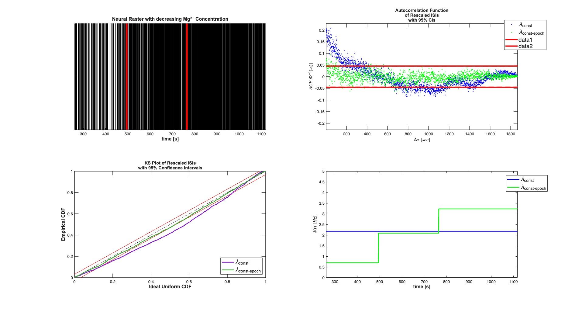Image resolution: width=572 pixels, height=312 pixels.
Task: Select data2 in the autocorrelation legend
Action: click(x=525, y=46)
